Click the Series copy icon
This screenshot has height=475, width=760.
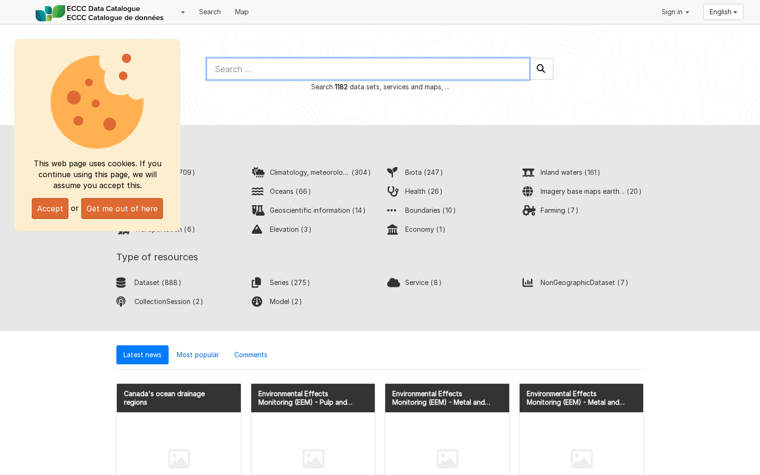pos(256,283)
